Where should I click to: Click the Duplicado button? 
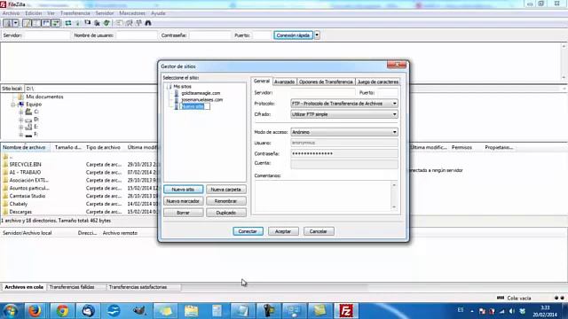point(225,213)
